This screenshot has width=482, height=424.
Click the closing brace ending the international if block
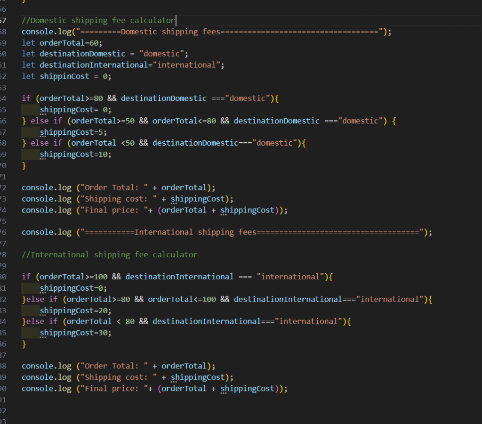click(x=24, y=344)
